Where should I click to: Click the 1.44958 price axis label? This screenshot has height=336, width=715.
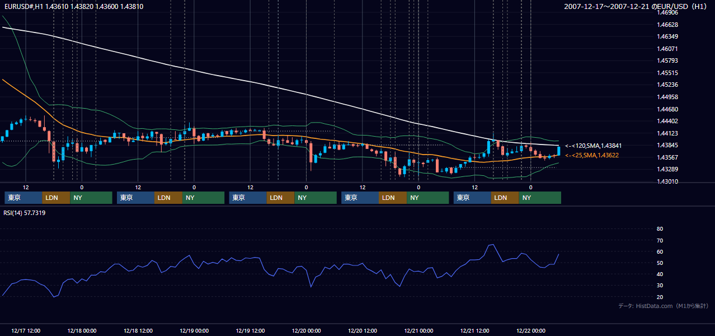click(x=667, y=97)
